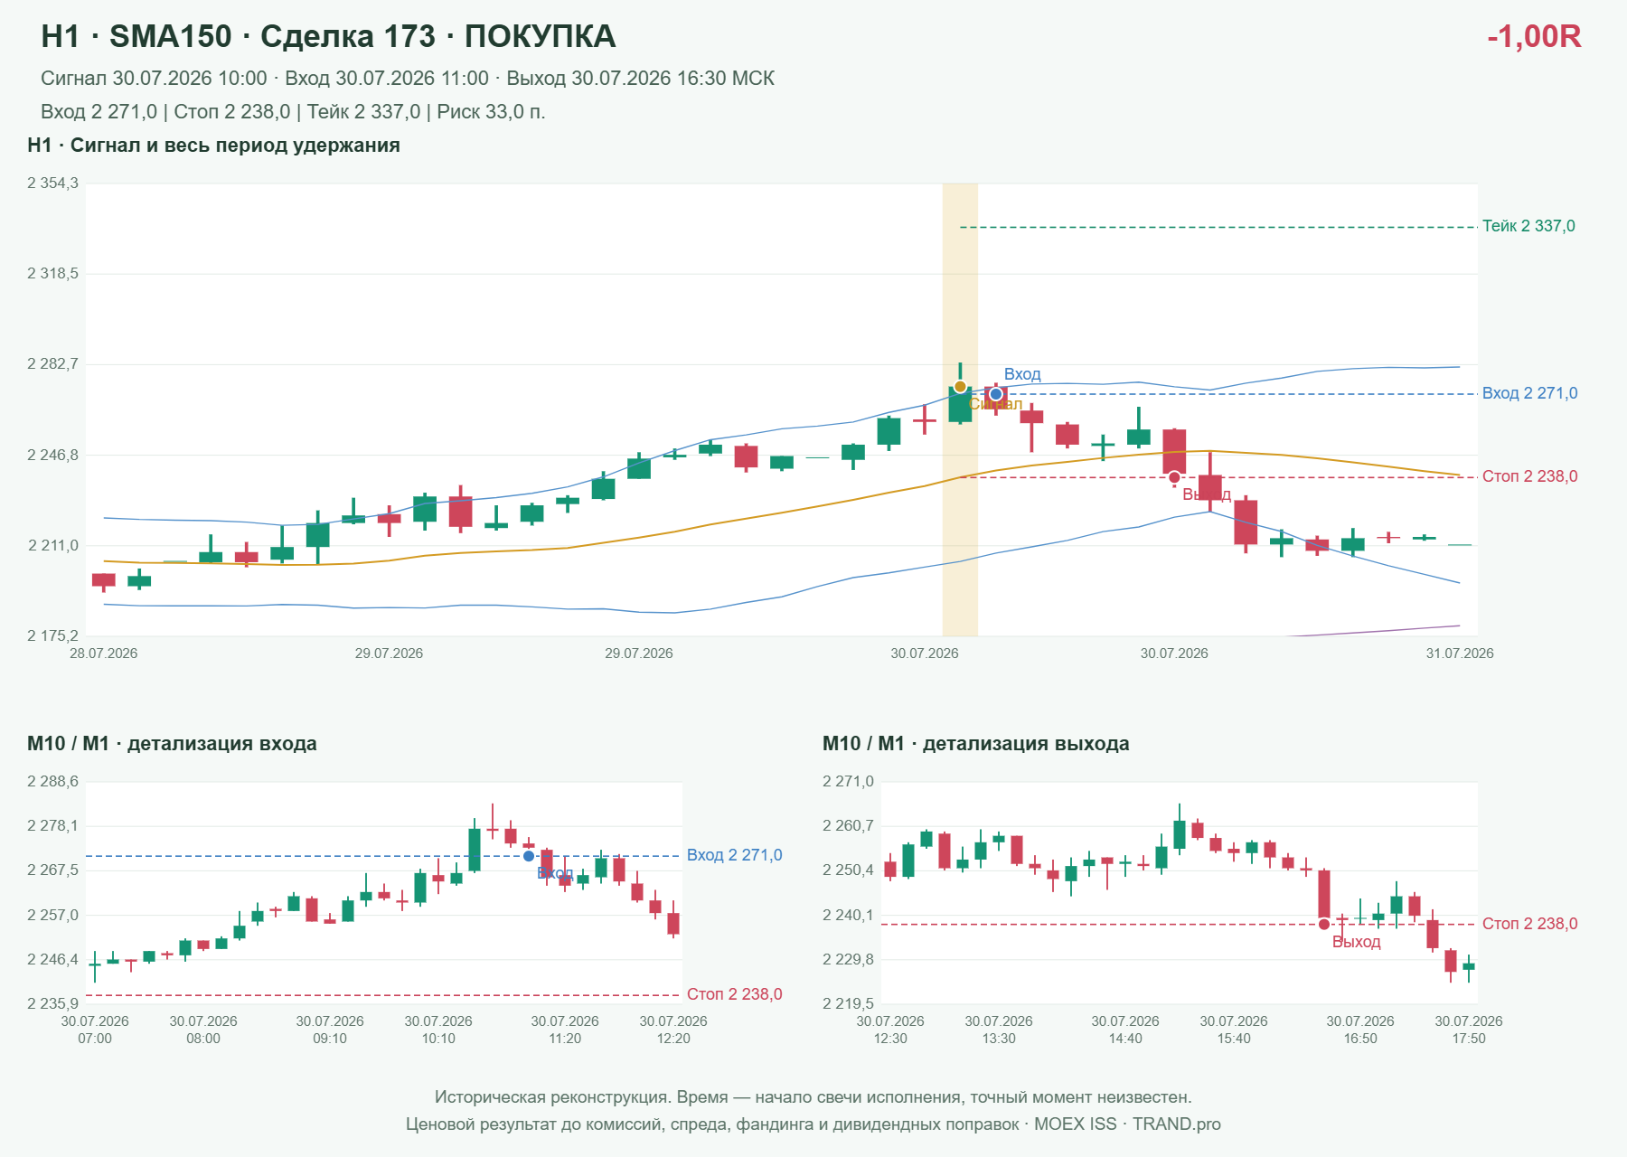Click the 2 271,0 axis label in exit chart
The width and height of the screenshot is (1627, 1157).
click(849, 781)
